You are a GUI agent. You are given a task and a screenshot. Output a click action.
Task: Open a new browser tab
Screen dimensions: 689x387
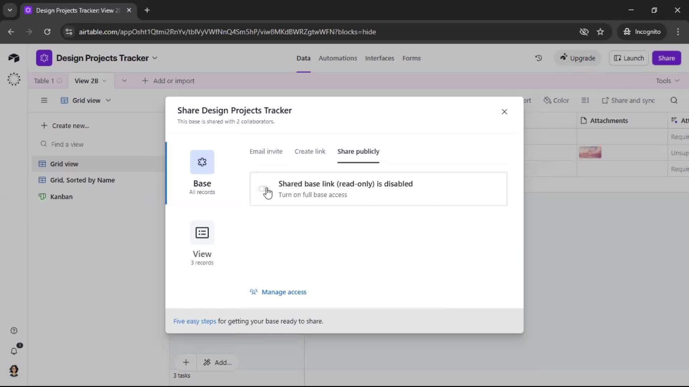pos(147,10)
